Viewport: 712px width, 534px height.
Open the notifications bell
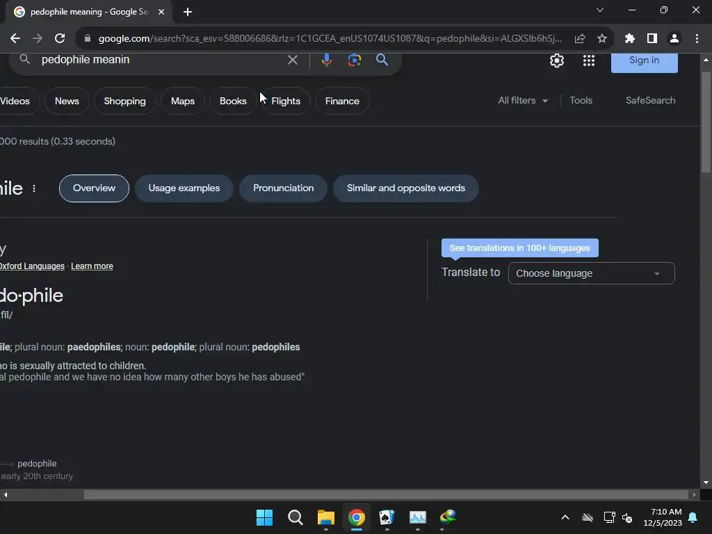pos(693,517)
